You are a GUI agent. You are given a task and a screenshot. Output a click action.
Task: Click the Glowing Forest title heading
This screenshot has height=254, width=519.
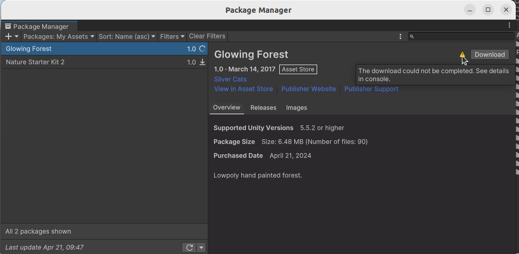(251, 54)
